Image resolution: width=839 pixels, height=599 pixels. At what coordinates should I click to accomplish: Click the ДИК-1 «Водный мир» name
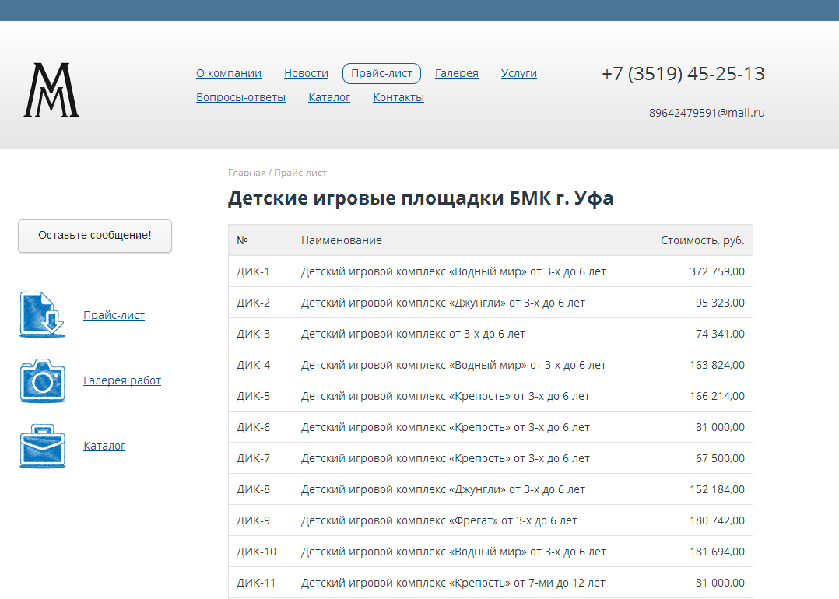pos(453,271)
